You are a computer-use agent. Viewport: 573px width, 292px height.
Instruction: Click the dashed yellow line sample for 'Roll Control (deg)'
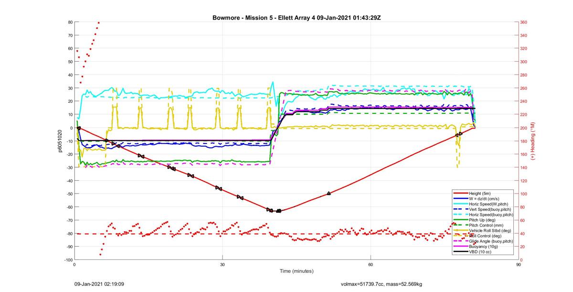[461, 236]
